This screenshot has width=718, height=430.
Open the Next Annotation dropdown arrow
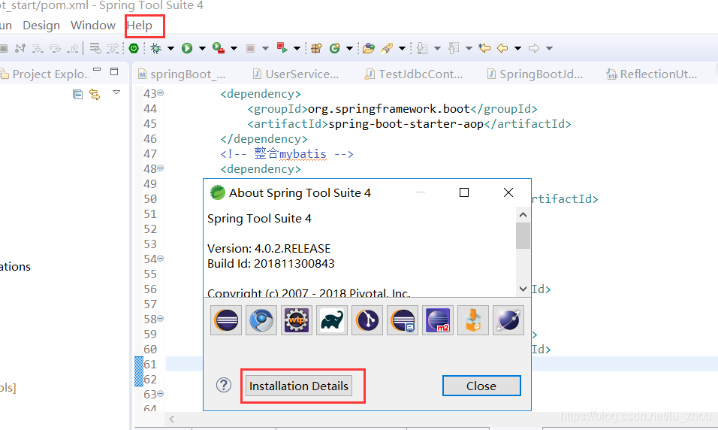click(437, 48)
